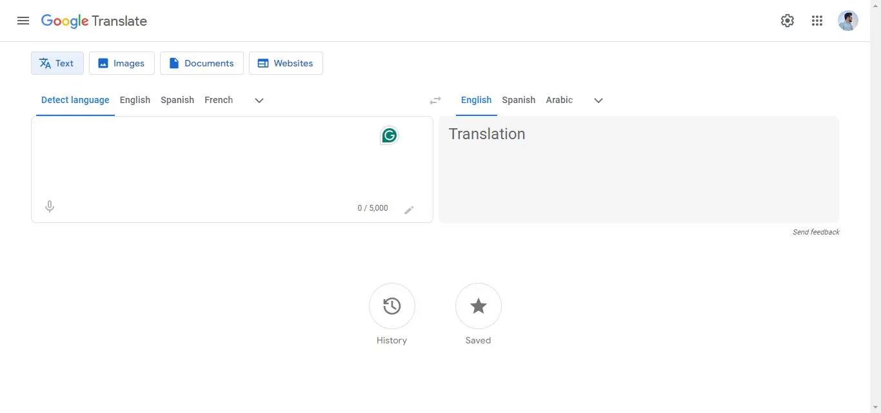Open the History panel

pos(391,306)
